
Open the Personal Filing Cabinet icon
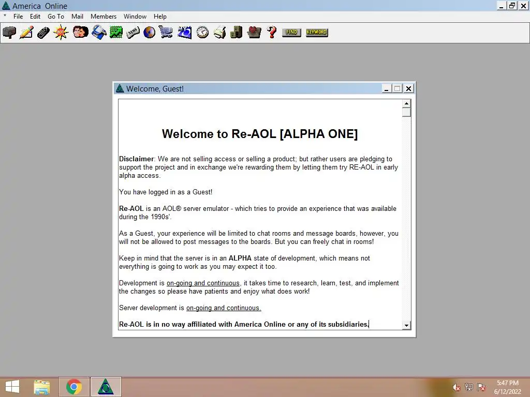[x=236, y=33]
